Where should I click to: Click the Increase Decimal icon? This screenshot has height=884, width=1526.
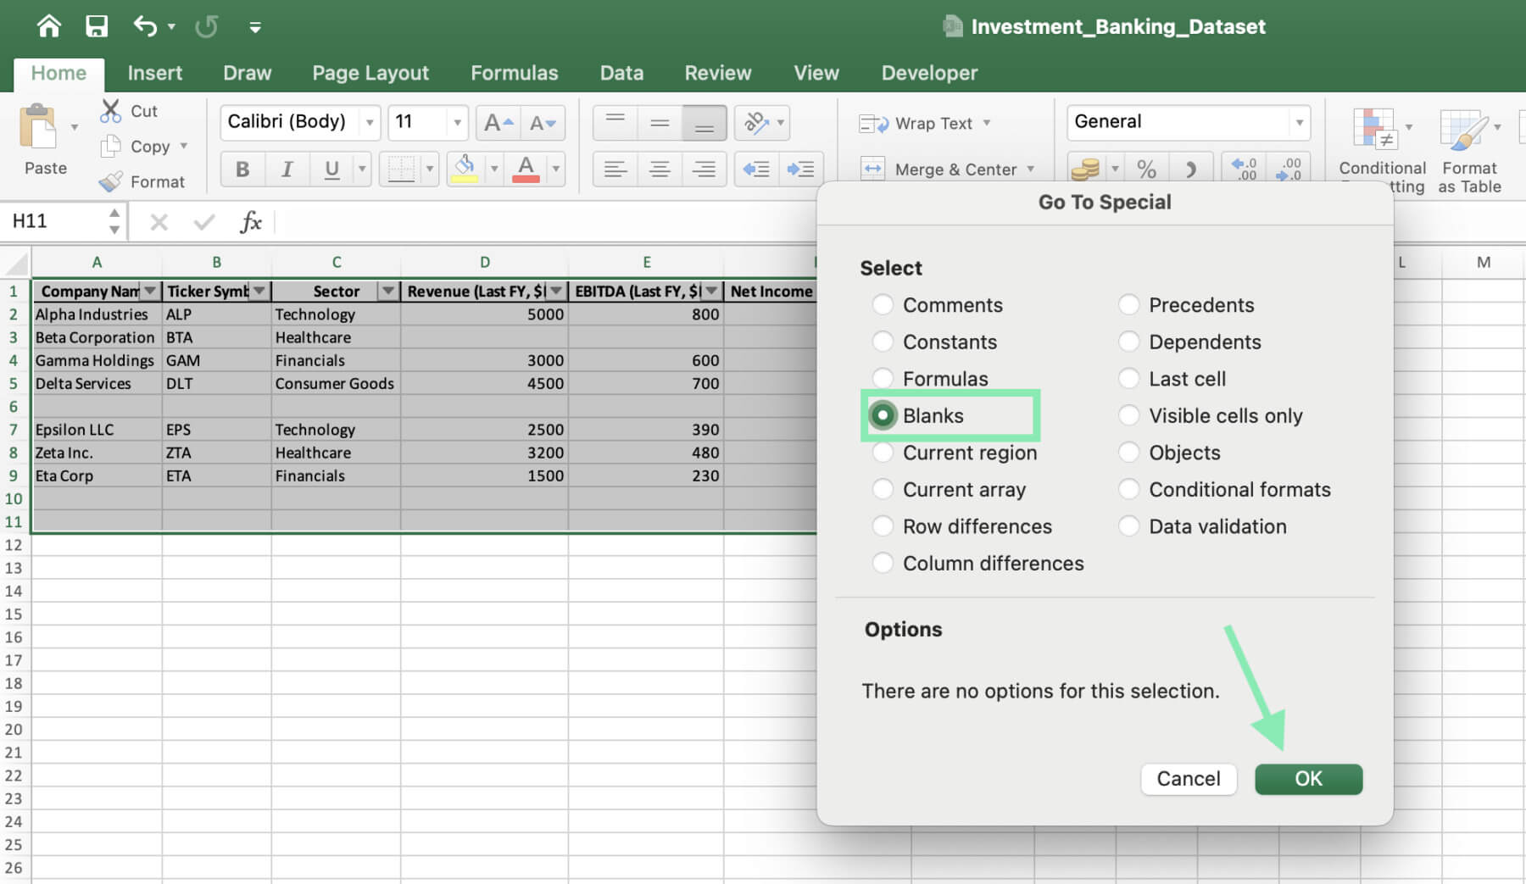tap(1243, 169)
